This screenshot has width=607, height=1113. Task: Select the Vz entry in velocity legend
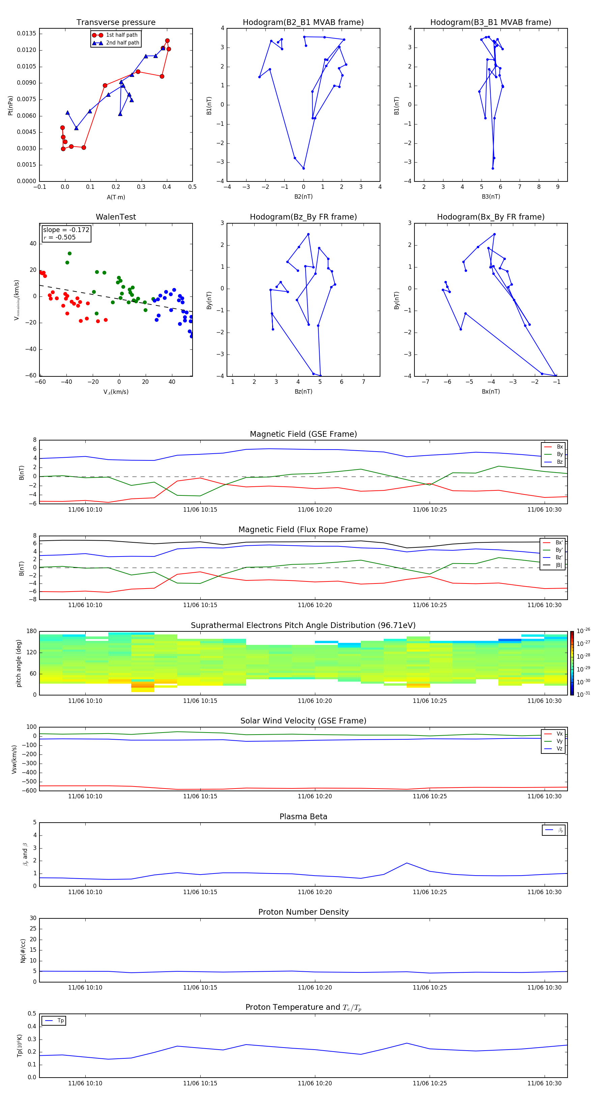click(x=553, y=749)
